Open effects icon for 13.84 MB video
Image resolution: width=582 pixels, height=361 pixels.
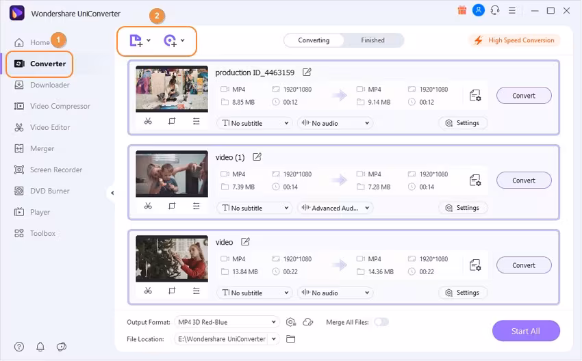(x=196, y=291)
